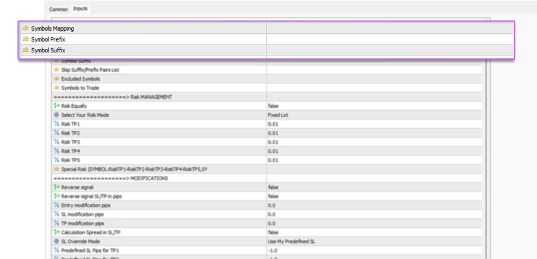Click the empty Symbols to Trade value field
The height and width of the screenshot is (259, 537).
(374, 88)
